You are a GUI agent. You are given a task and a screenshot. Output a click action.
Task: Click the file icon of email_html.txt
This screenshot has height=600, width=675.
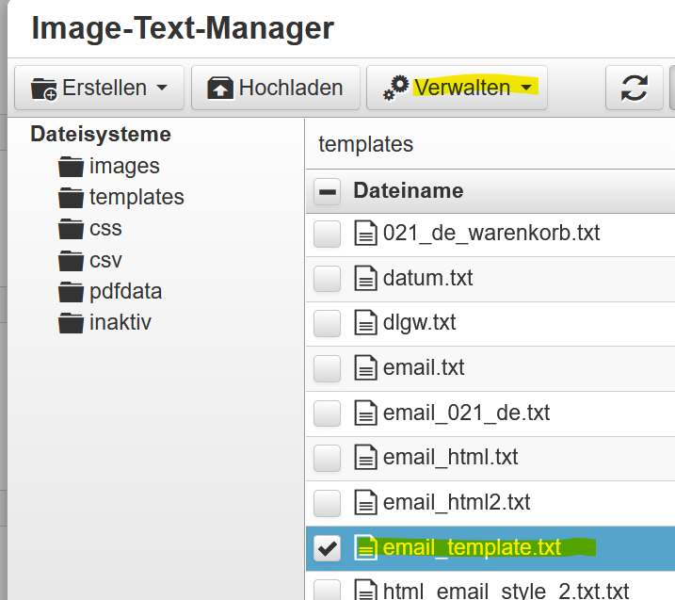pyautogui.click(x=364, y=458)
